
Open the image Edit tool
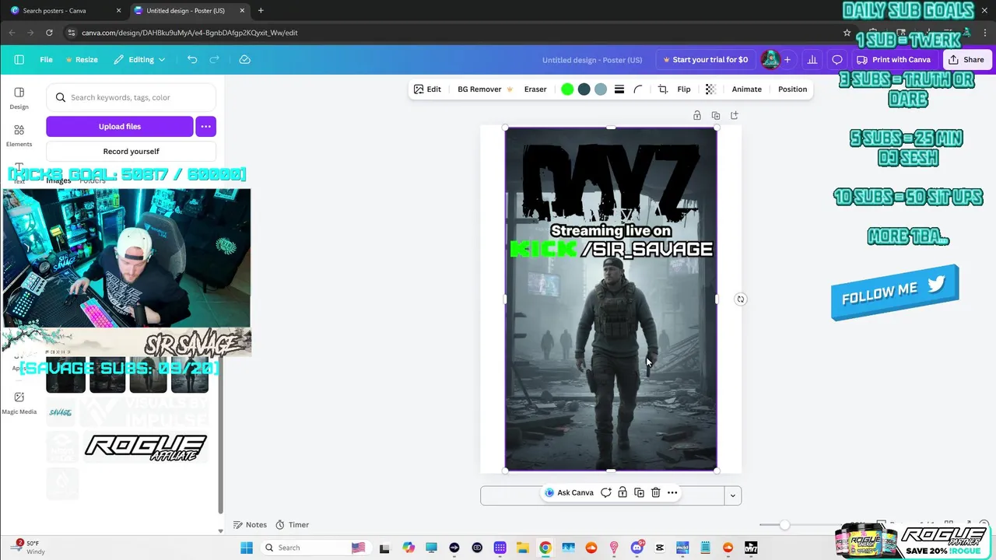tap(427, 89)
